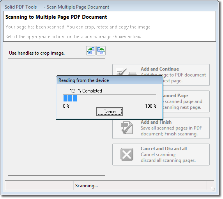Image resolution: width=223 pixels, height=199 pixels.
Task: Rotate scanned image clockwise using first rotate icon
Action: click(91, 51)
